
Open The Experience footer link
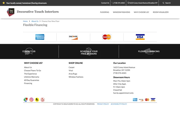30,74
